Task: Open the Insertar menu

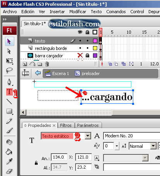Action: point(57,12)
